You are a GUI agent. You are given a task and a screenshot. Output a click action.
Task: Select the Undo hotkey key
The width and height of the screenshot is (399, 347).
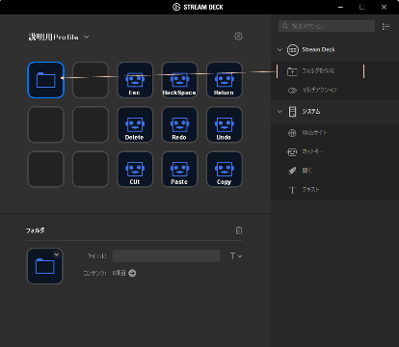pos(225,124)
